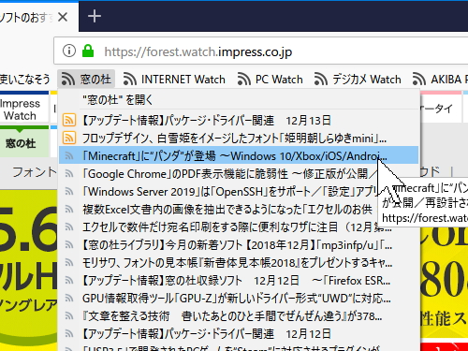Image resolution: width=468 pixels, height=351 pixels.
Task: Close the current browser tab
Action: [63, 17]
